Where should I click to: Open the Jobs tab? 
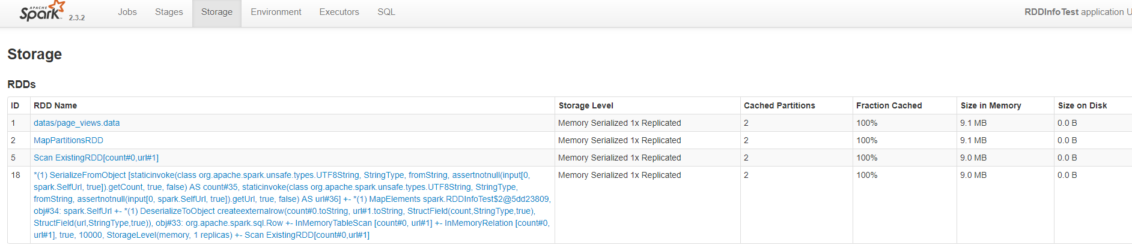pyautogui.click(x=127, y=12)
